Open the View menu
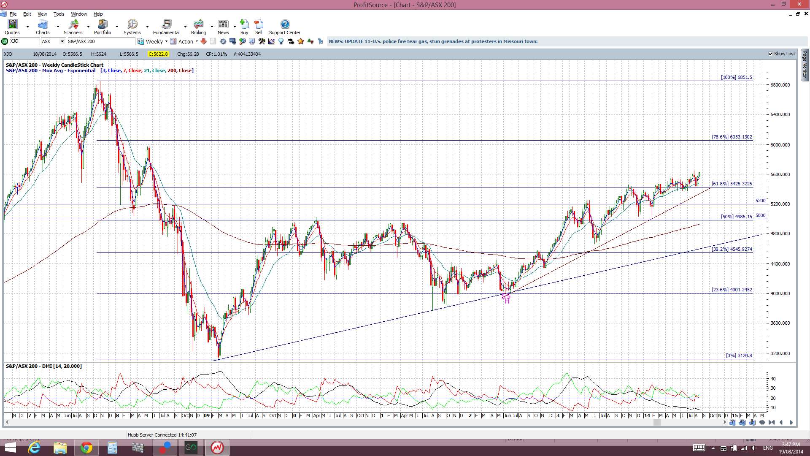Image resolution: width=810 pixels, height=456 pixels. (42, 14)
